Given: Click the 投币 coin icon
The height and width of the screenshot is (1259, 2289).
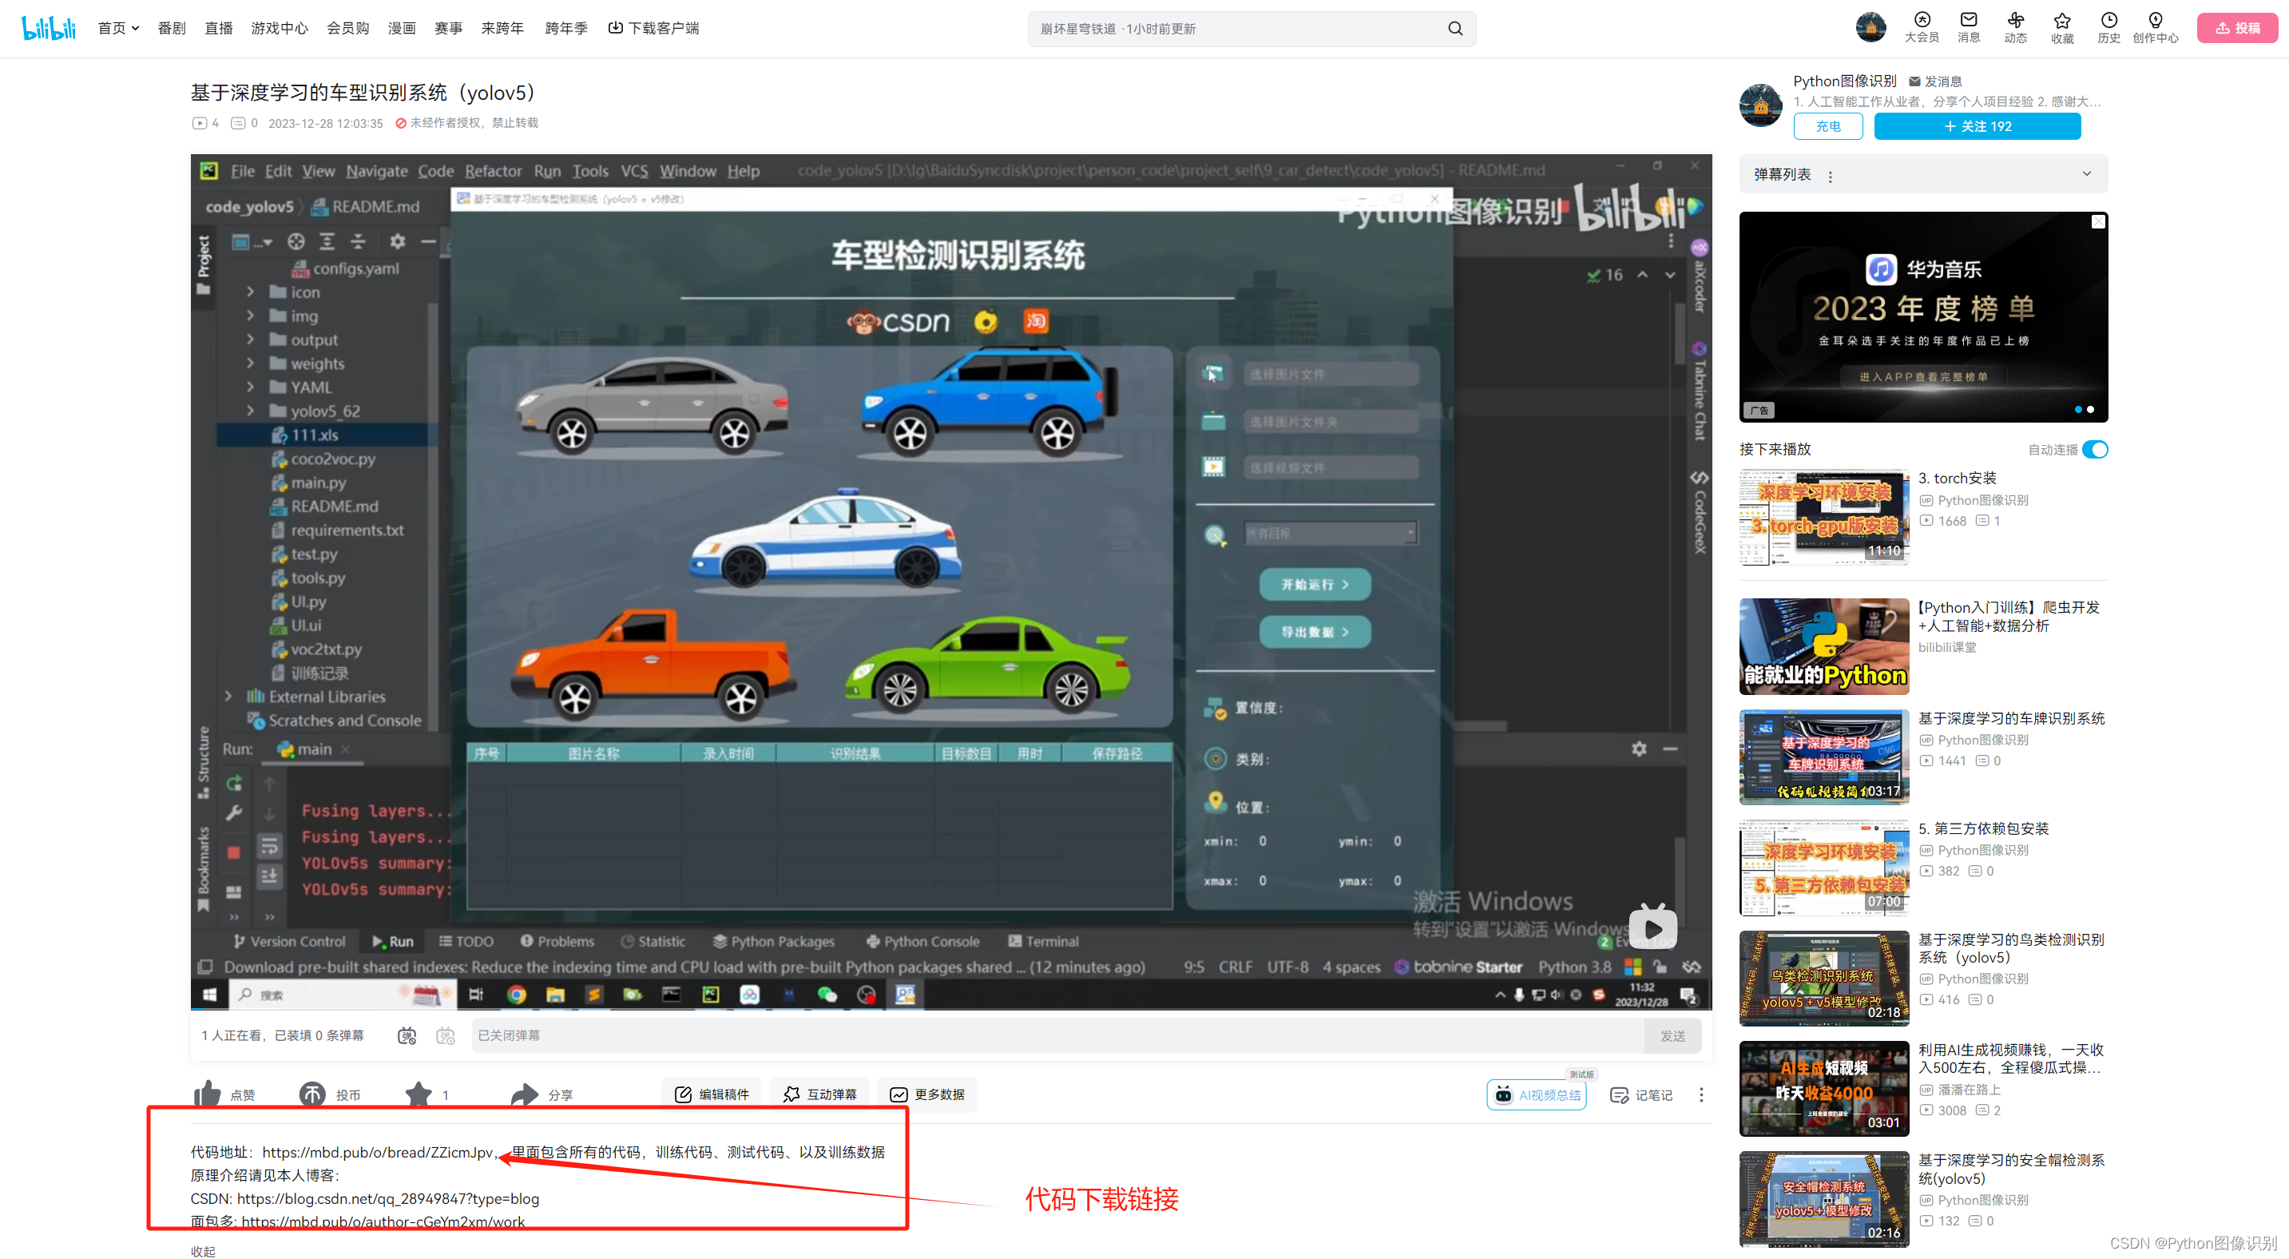Looking at the screenshot, I should pyautogui.click(x=312, y=1094).
